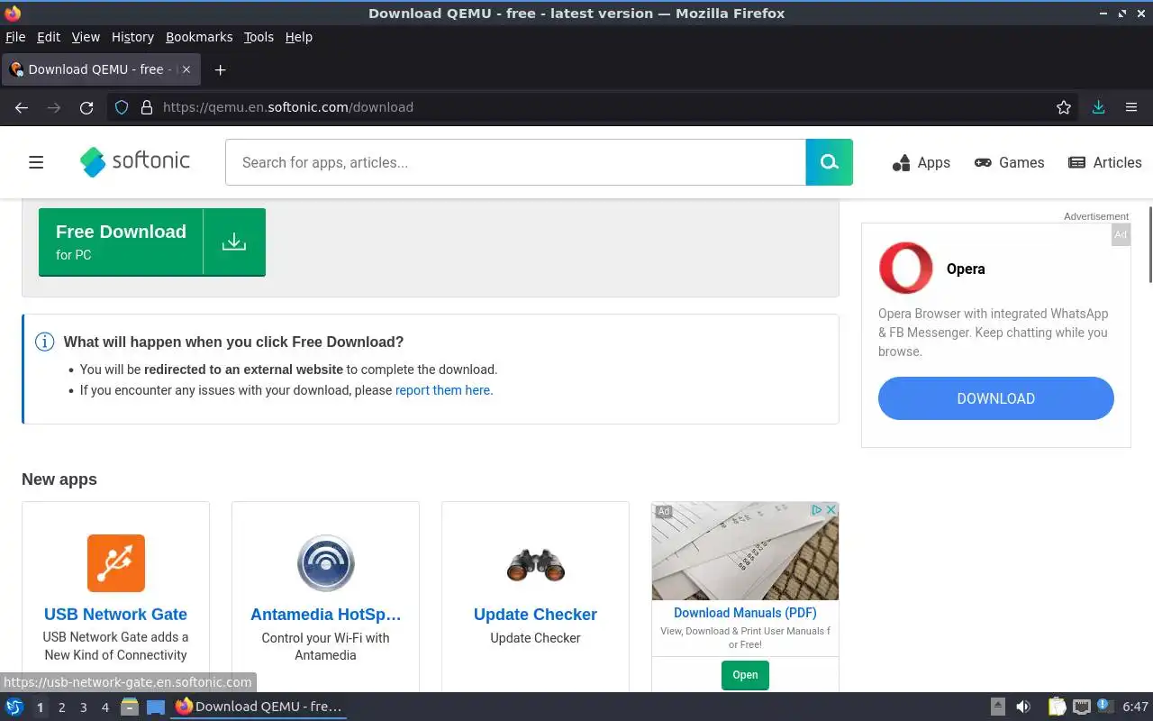Click the 6:47 clock
Screen dimensions: 1153x721
[1135, 707]
